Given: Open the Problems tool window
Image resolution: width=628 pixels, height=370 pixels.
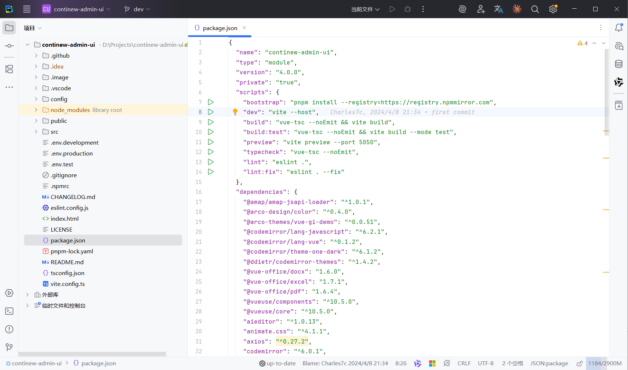Looking at the screenshot, I should point(9,329).
